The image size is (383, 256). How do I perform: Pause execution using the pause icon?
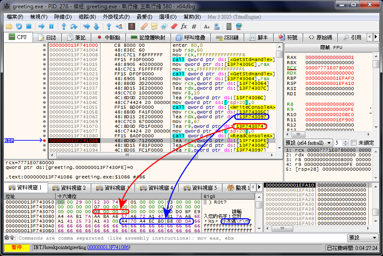(52, 26)
